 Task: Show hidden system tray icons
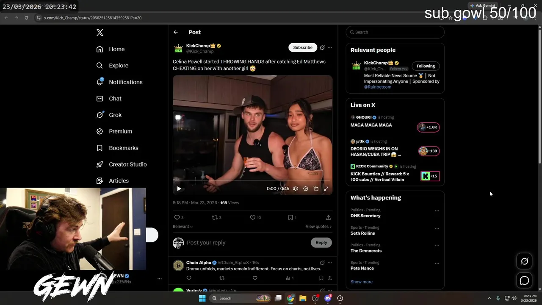click(x=489, y=298)
